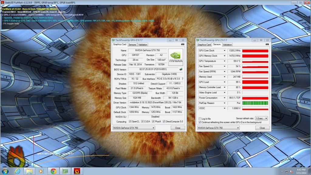
Task: Expand the VDDC sensor dropdown
Action: [x=224, y=108]
